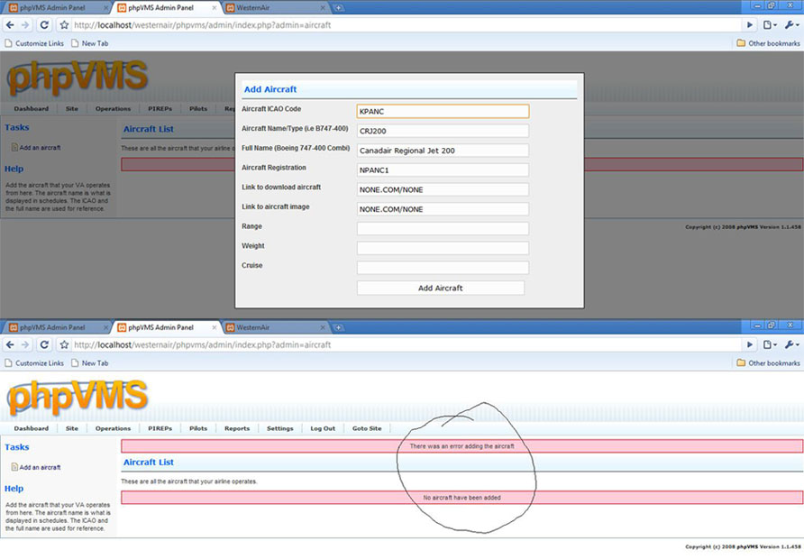
Task: Click the Customize Links bookmark in the upper browser
Action: tap(34, 43)
